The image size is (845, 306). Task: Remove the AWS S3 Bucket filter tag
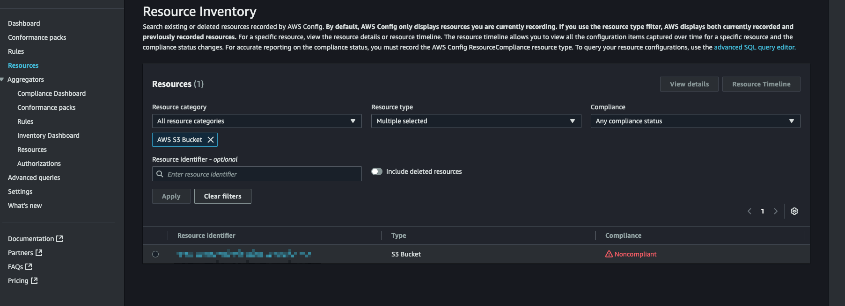(x=211, y=140)
